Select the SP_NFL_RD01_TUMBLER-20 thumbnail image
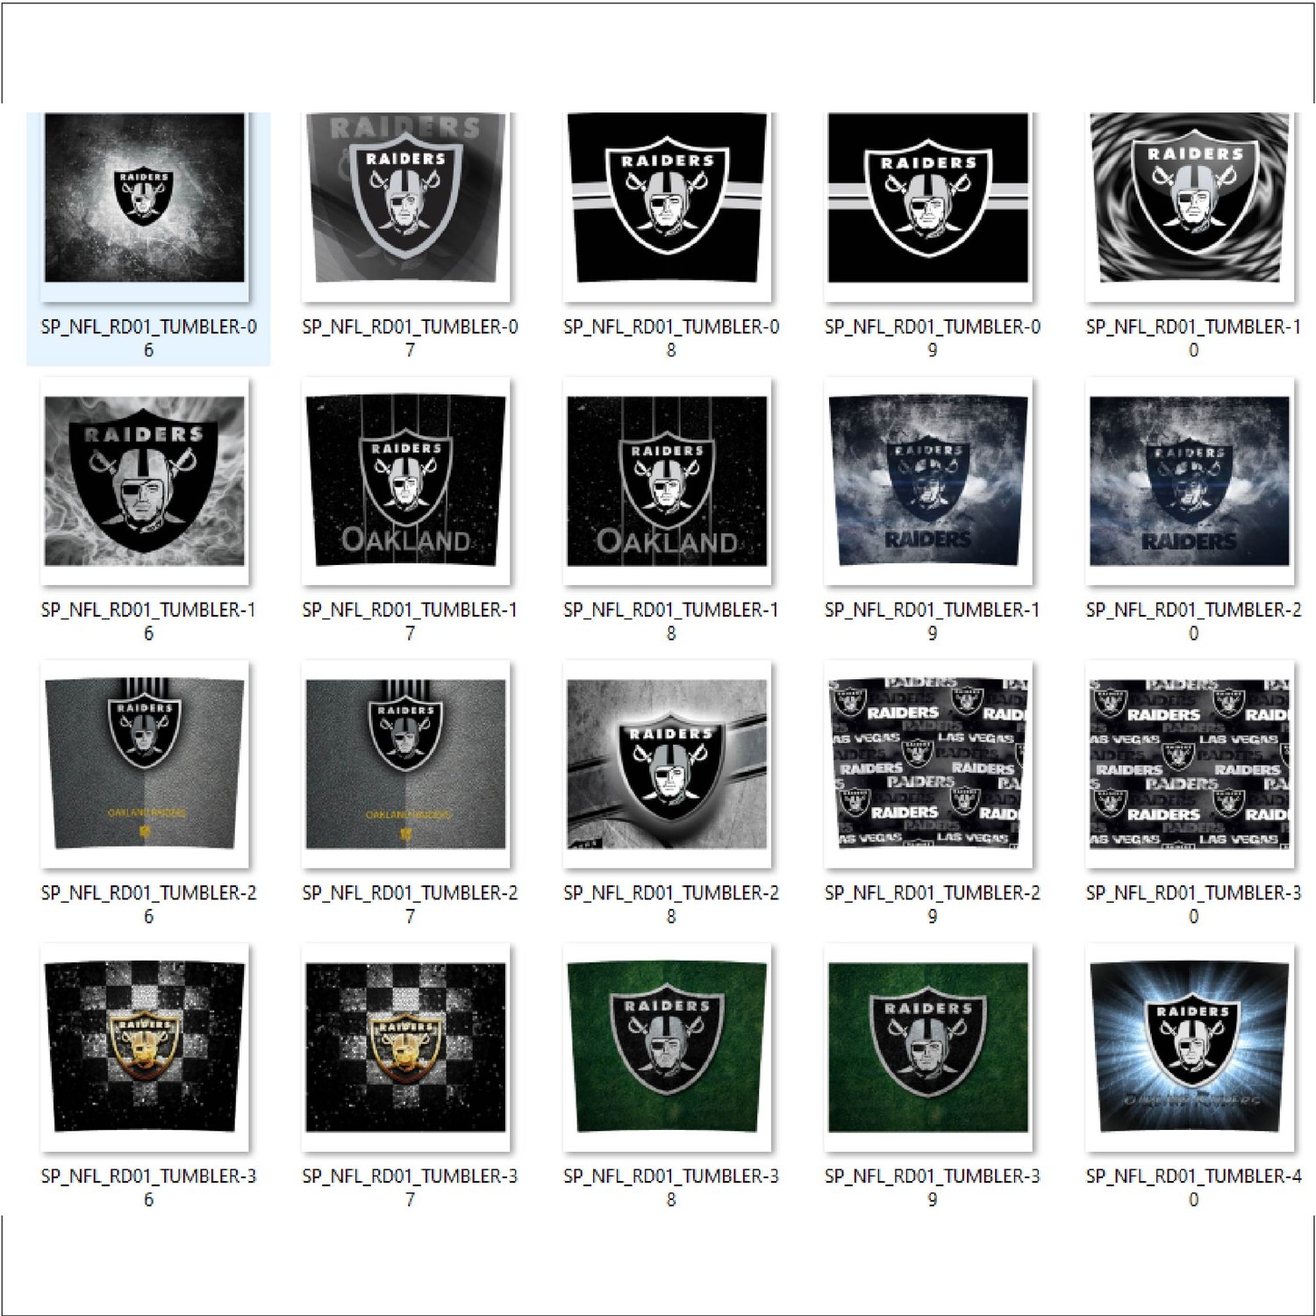 click(1190, 481)
